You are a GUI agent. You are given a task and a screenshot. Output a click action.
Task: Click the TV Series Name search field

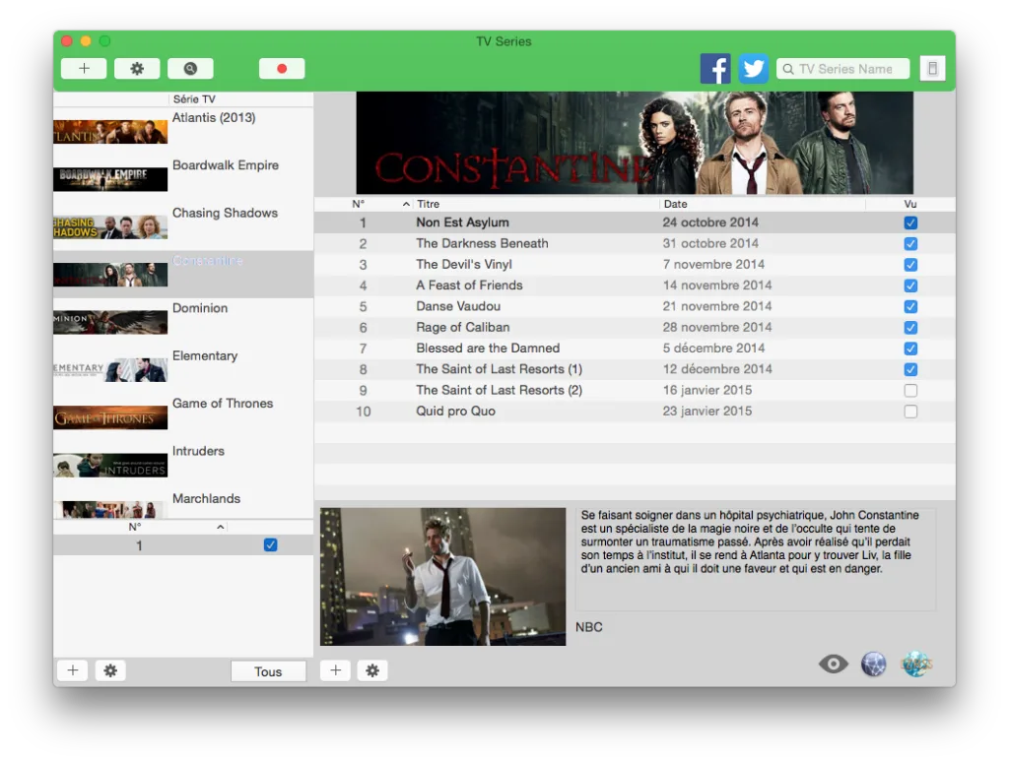point(843,69)
